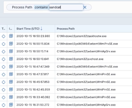Click target icon in 16:45:57.853 row
The image size is (132, 108).
coord(4,82)
